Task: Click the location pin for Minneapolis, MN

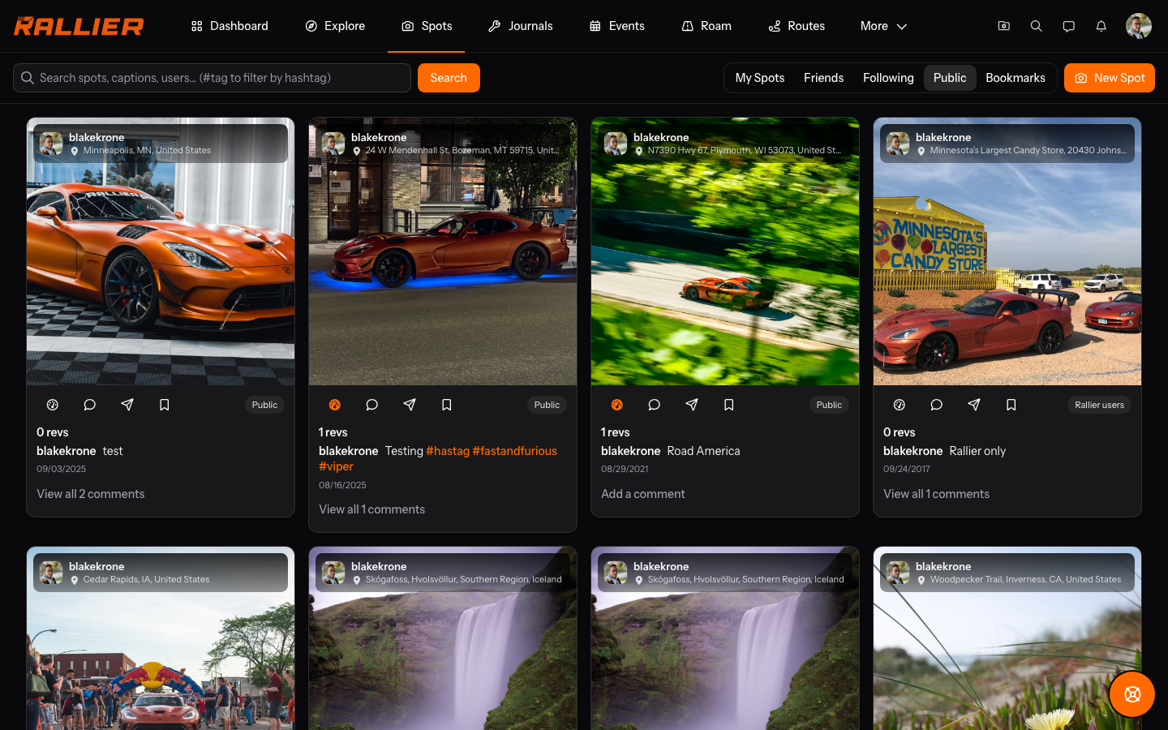Action: coord(75,151)
